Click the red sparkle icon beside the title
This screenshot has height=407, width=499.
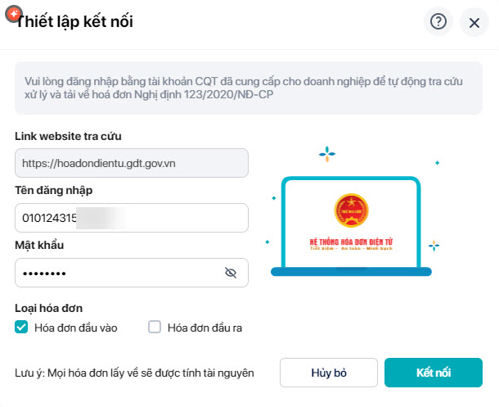(x=14, y=14)
